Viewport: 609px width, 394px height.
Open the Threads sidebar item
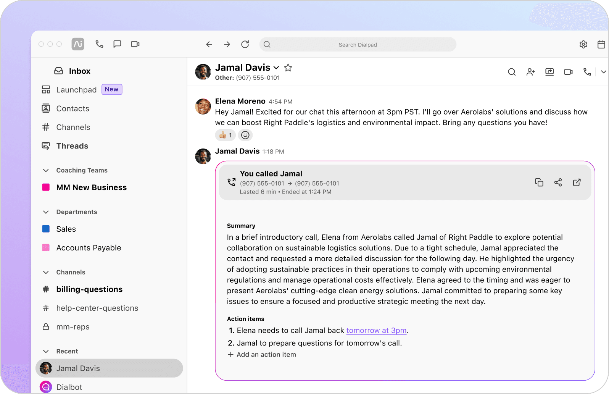click(72, 146)
